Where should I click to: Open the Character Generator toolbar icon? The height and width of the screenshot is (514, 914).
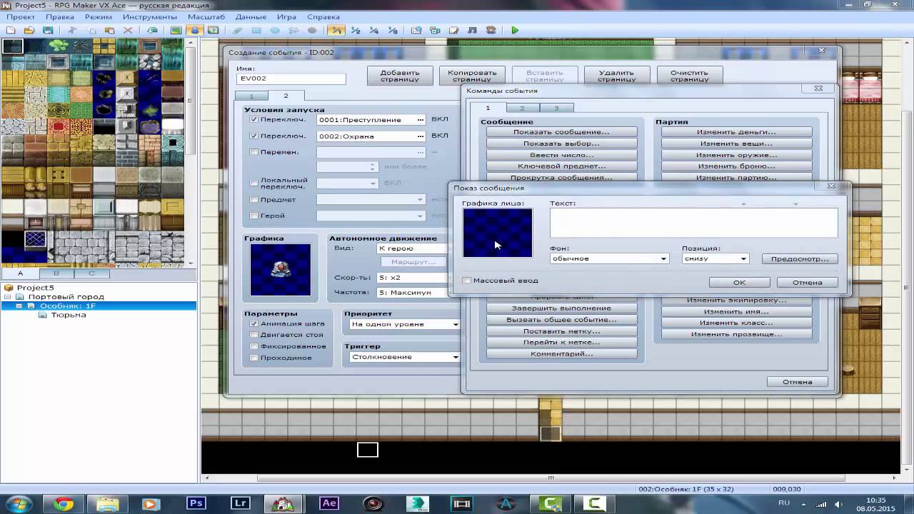point(491,30)
